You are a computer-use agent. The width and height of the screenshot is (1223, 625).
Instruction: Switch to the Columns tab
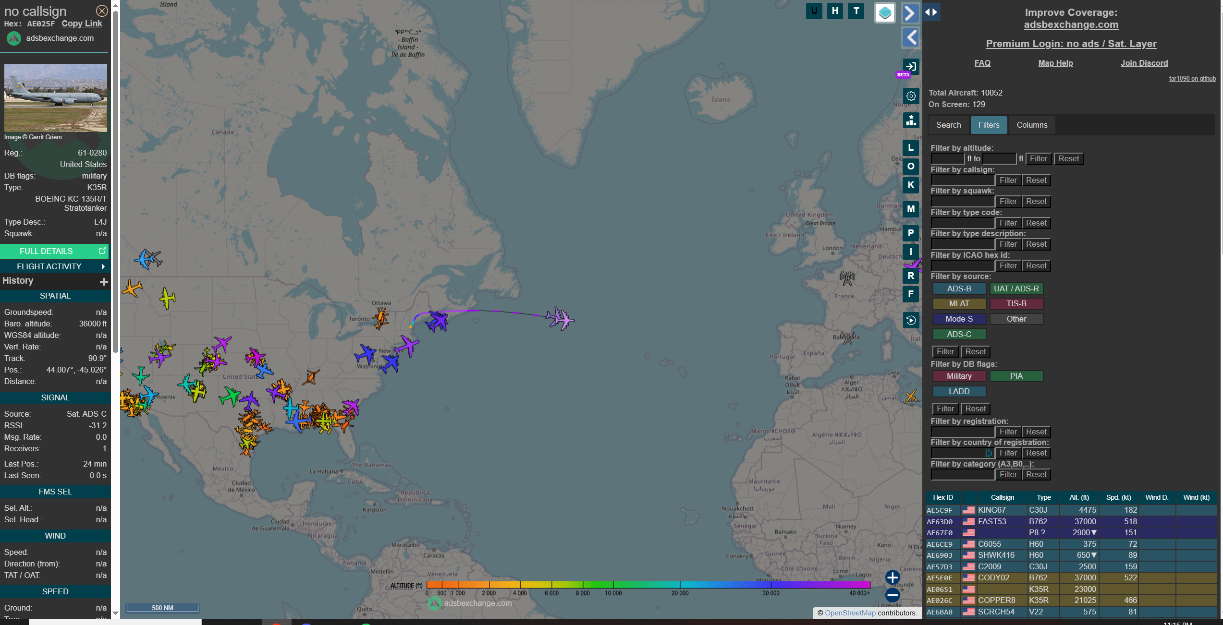(1032, 125)
